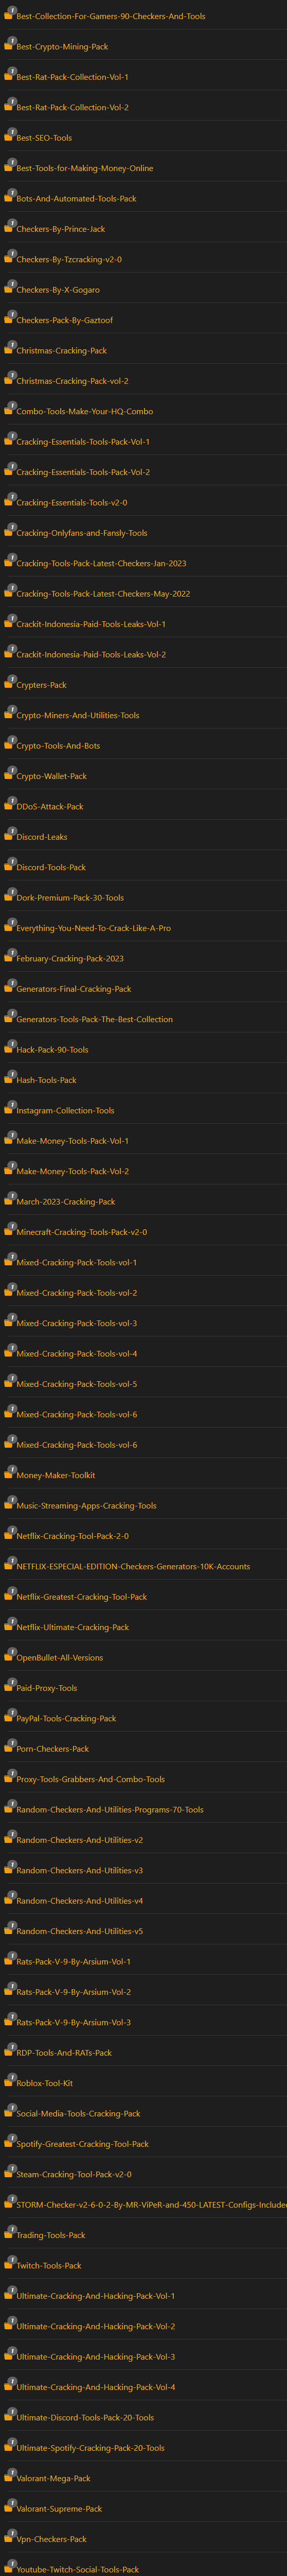The height and width of the screenshot is (2576, 287).
Task: Click the folder icon next to Best-SEO-Tools
Action: tap(10, 135)
